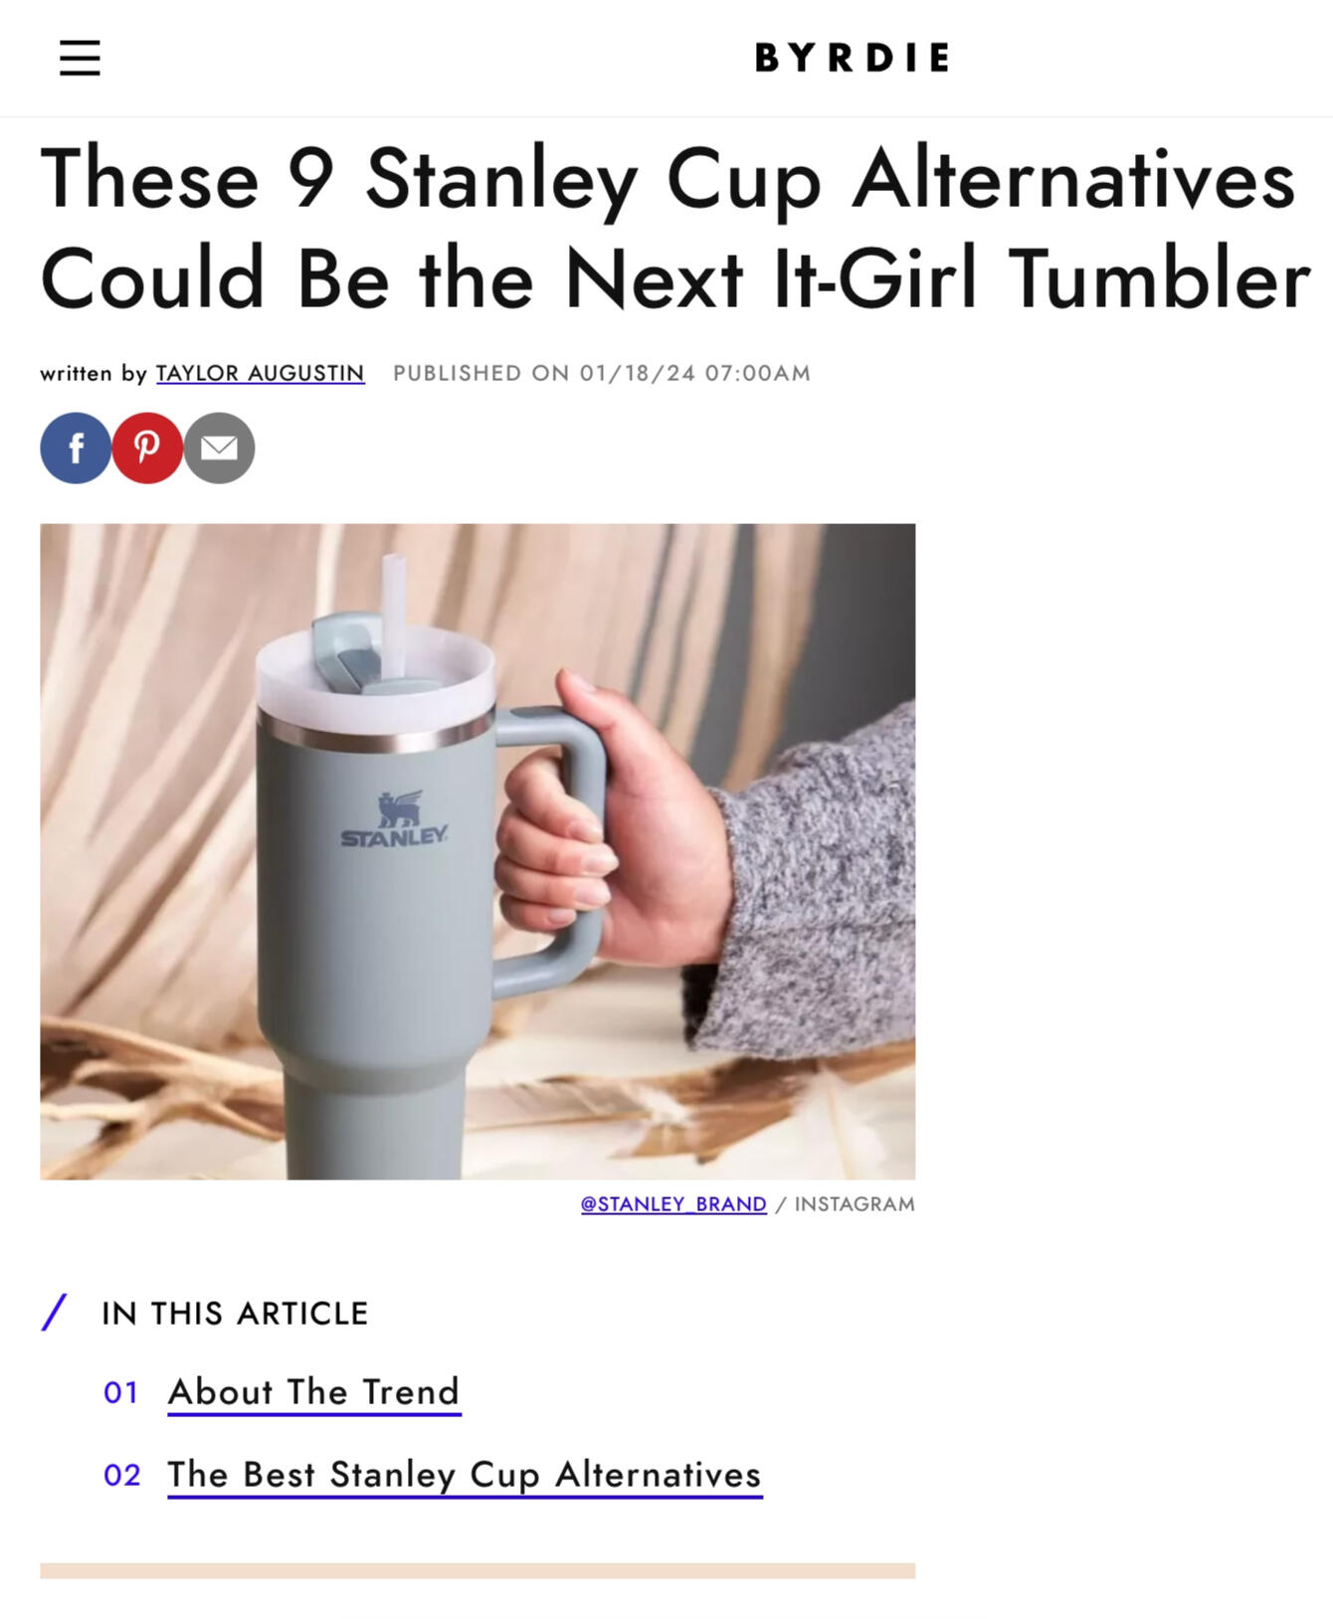
Task: Click the Stanley logo on the tumbler
Action: click(395, 819)
